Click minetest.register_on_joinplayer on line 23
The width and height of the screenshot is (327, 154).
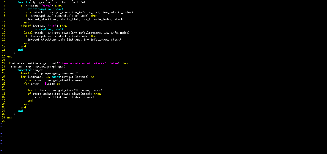pyautogui.click(x=37, y=67)
